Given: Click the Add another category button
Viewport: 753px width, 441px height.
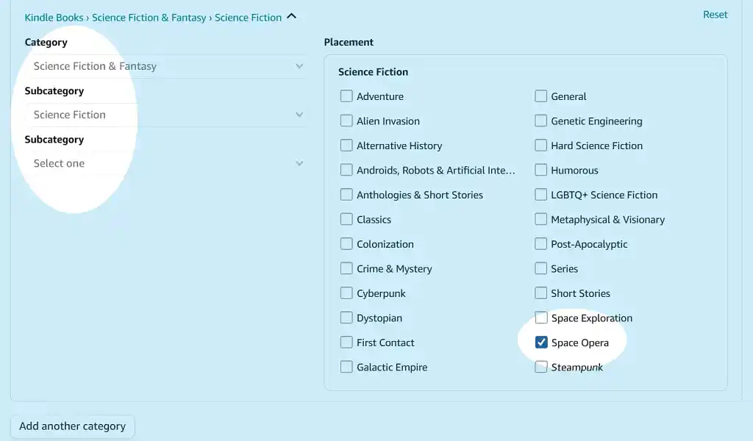Looking at the screenshot, I should click(71, 426).
